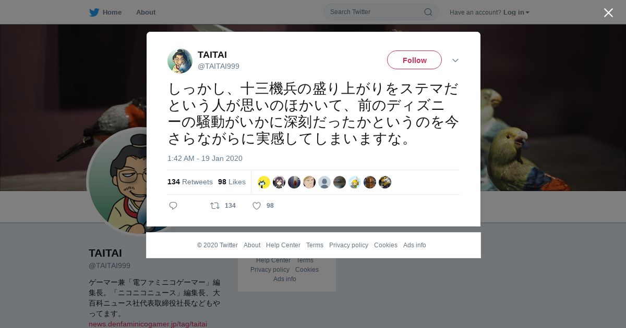Screen dimensions: 626x328
Task: Open the Log in dropdown
Action: click(516, 12)
